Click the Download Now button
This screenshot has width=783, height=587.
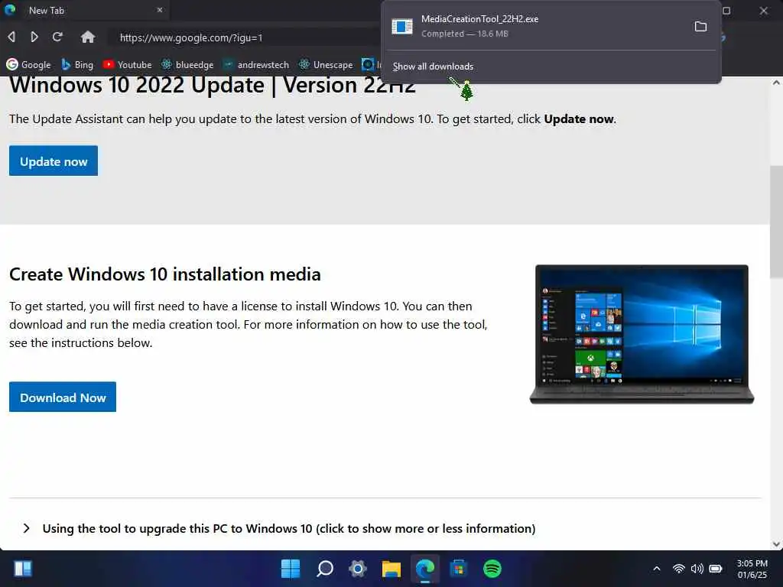click(x=63, y=397)
